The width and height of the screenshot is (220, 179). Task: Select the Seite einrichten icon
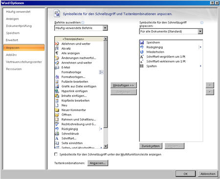pos(57,143)
